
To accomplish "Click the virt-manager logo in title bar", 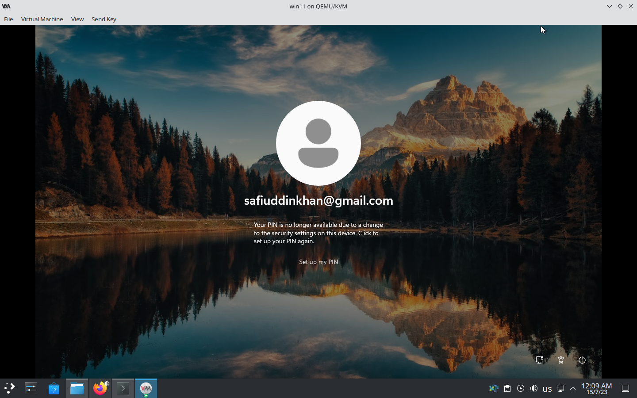I will pos(6,6).
